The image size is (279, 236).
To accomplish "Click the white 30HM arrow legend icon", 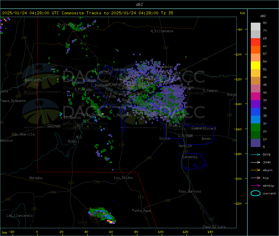I will 255,162.
